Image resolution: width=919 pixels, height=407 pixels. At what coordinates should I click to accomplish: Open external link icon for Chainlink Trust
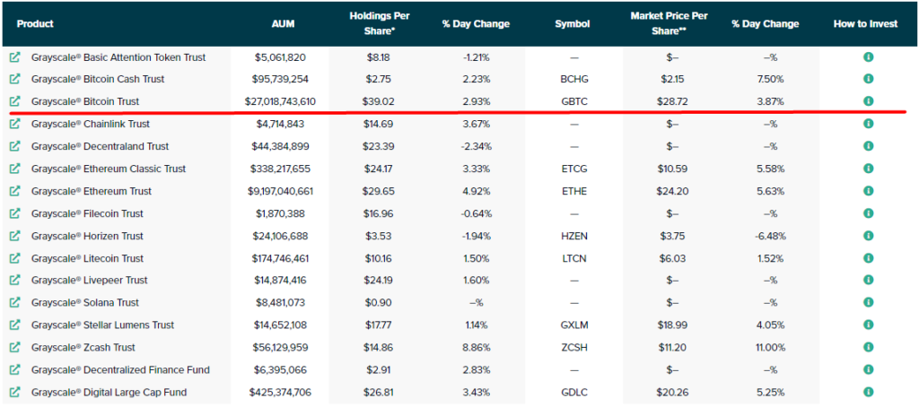[15, 124]
